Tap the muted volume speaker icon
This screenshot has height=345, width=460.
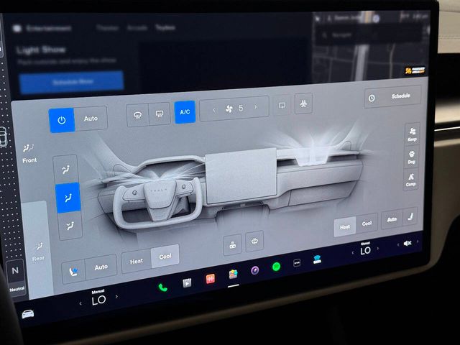[408, 243]
